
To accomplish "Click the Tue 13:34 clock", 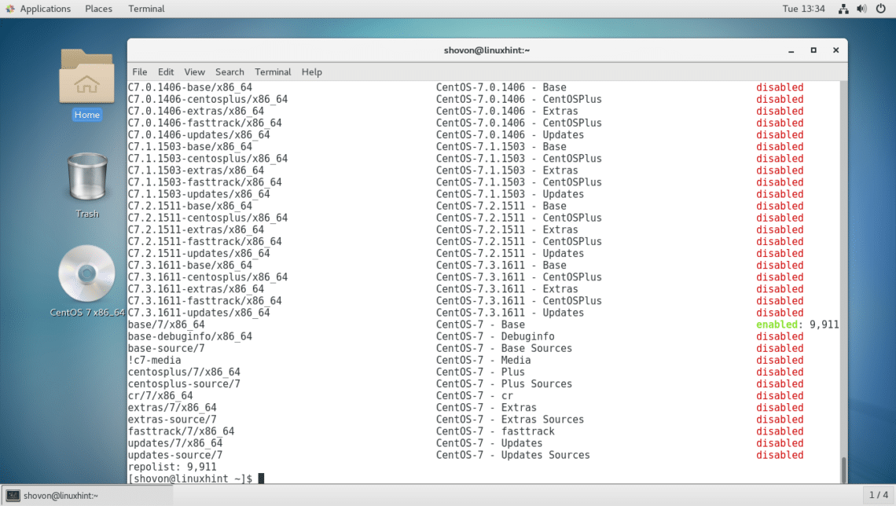I will click(803, 9).
